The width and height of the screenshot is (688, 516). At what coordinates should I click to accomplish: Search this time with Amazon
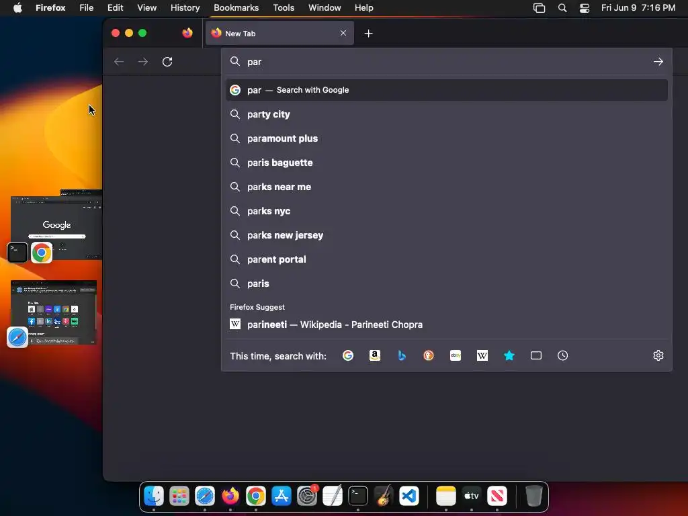click(375, 355)
